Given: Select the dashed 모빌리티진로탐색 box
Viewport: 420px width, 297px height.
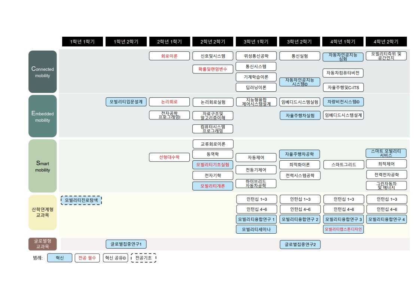Looking at the screenshot, I should 81,200.
